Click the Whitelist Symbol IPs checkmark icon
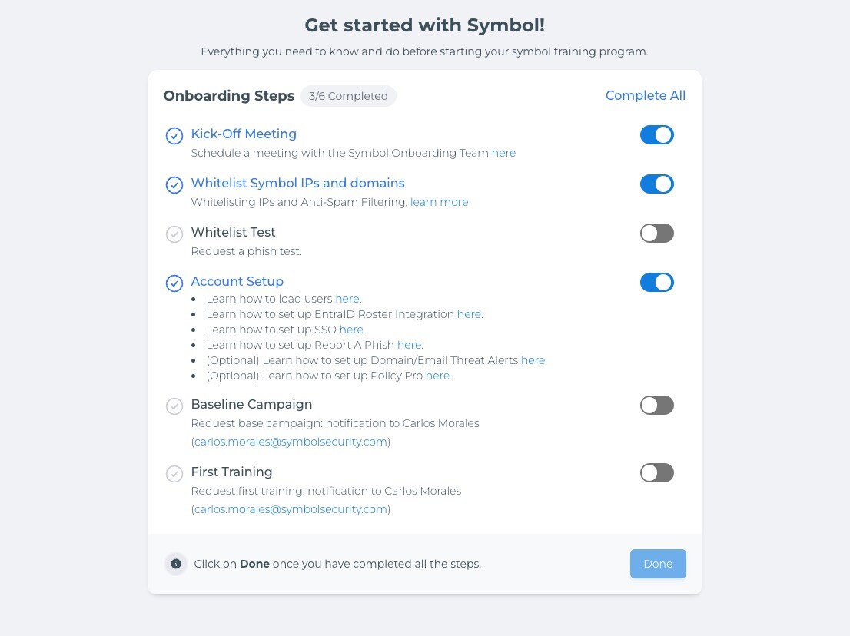Image resolution: width=850 pixels, height=636 pixels. click(x=174, y=185)
